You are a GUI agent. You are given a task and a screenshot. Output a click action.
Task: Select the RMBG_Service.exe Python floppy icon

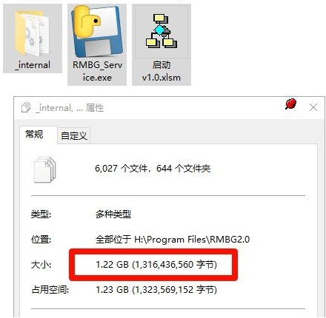[97, 32]
